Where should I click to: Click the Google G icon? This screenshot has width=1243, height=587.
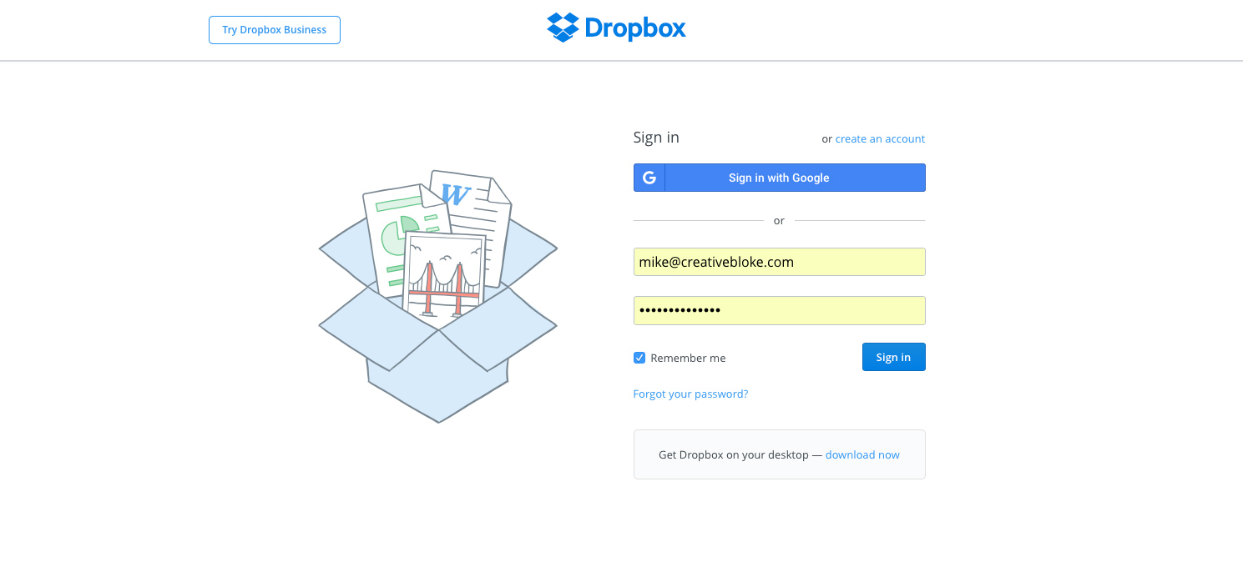tap(649, 178)
